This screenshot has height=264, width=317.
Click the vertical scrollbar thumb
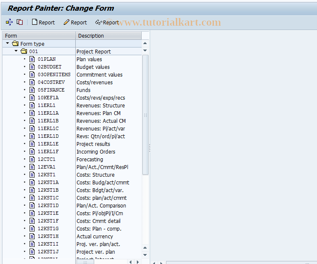[145, 115]
